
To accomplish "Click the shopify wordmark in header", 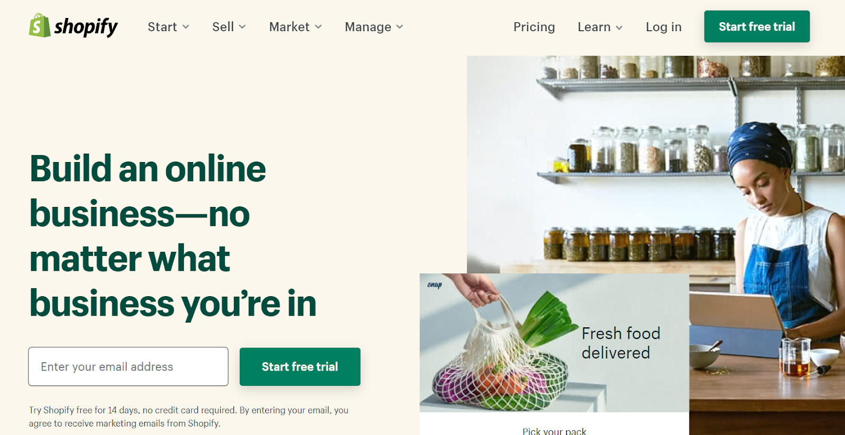I will pos(86,27).
